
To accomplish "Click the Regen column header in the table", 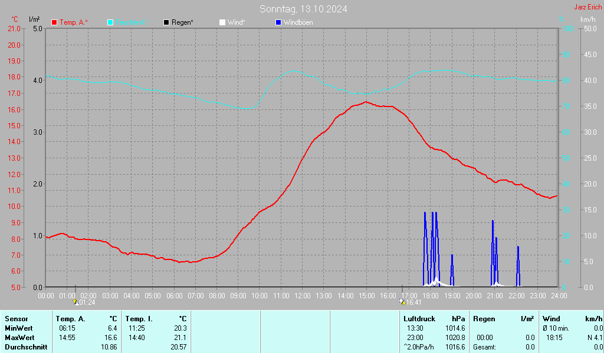I will coord(484,319).
